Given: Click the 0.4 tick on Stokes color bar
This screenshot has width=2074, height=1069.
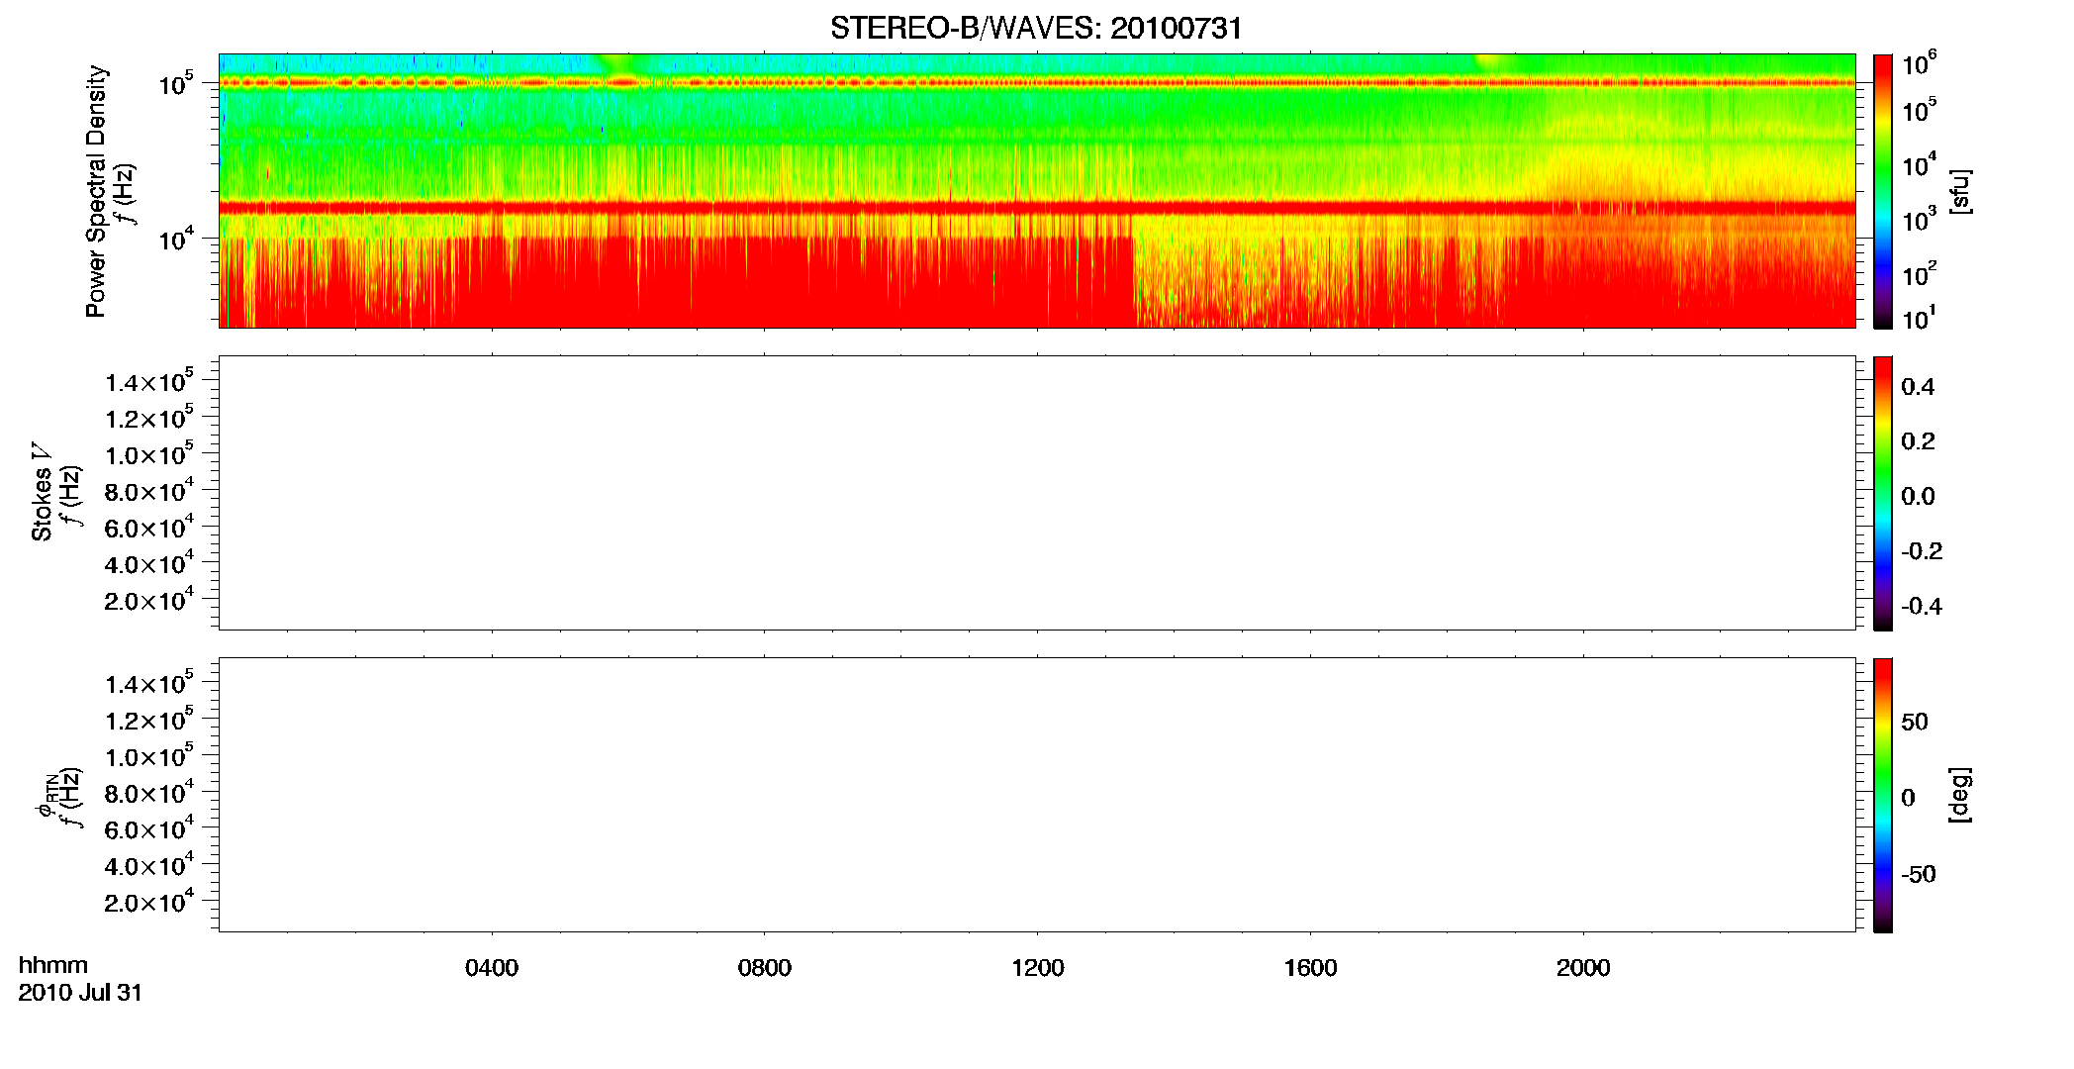Looking at the screenshot, I should click(x=1919, y=387).
